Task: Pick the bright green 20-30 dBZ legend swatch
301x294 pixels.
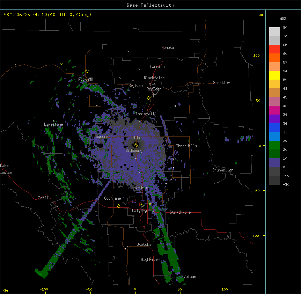Action: [x=274, y=145]
